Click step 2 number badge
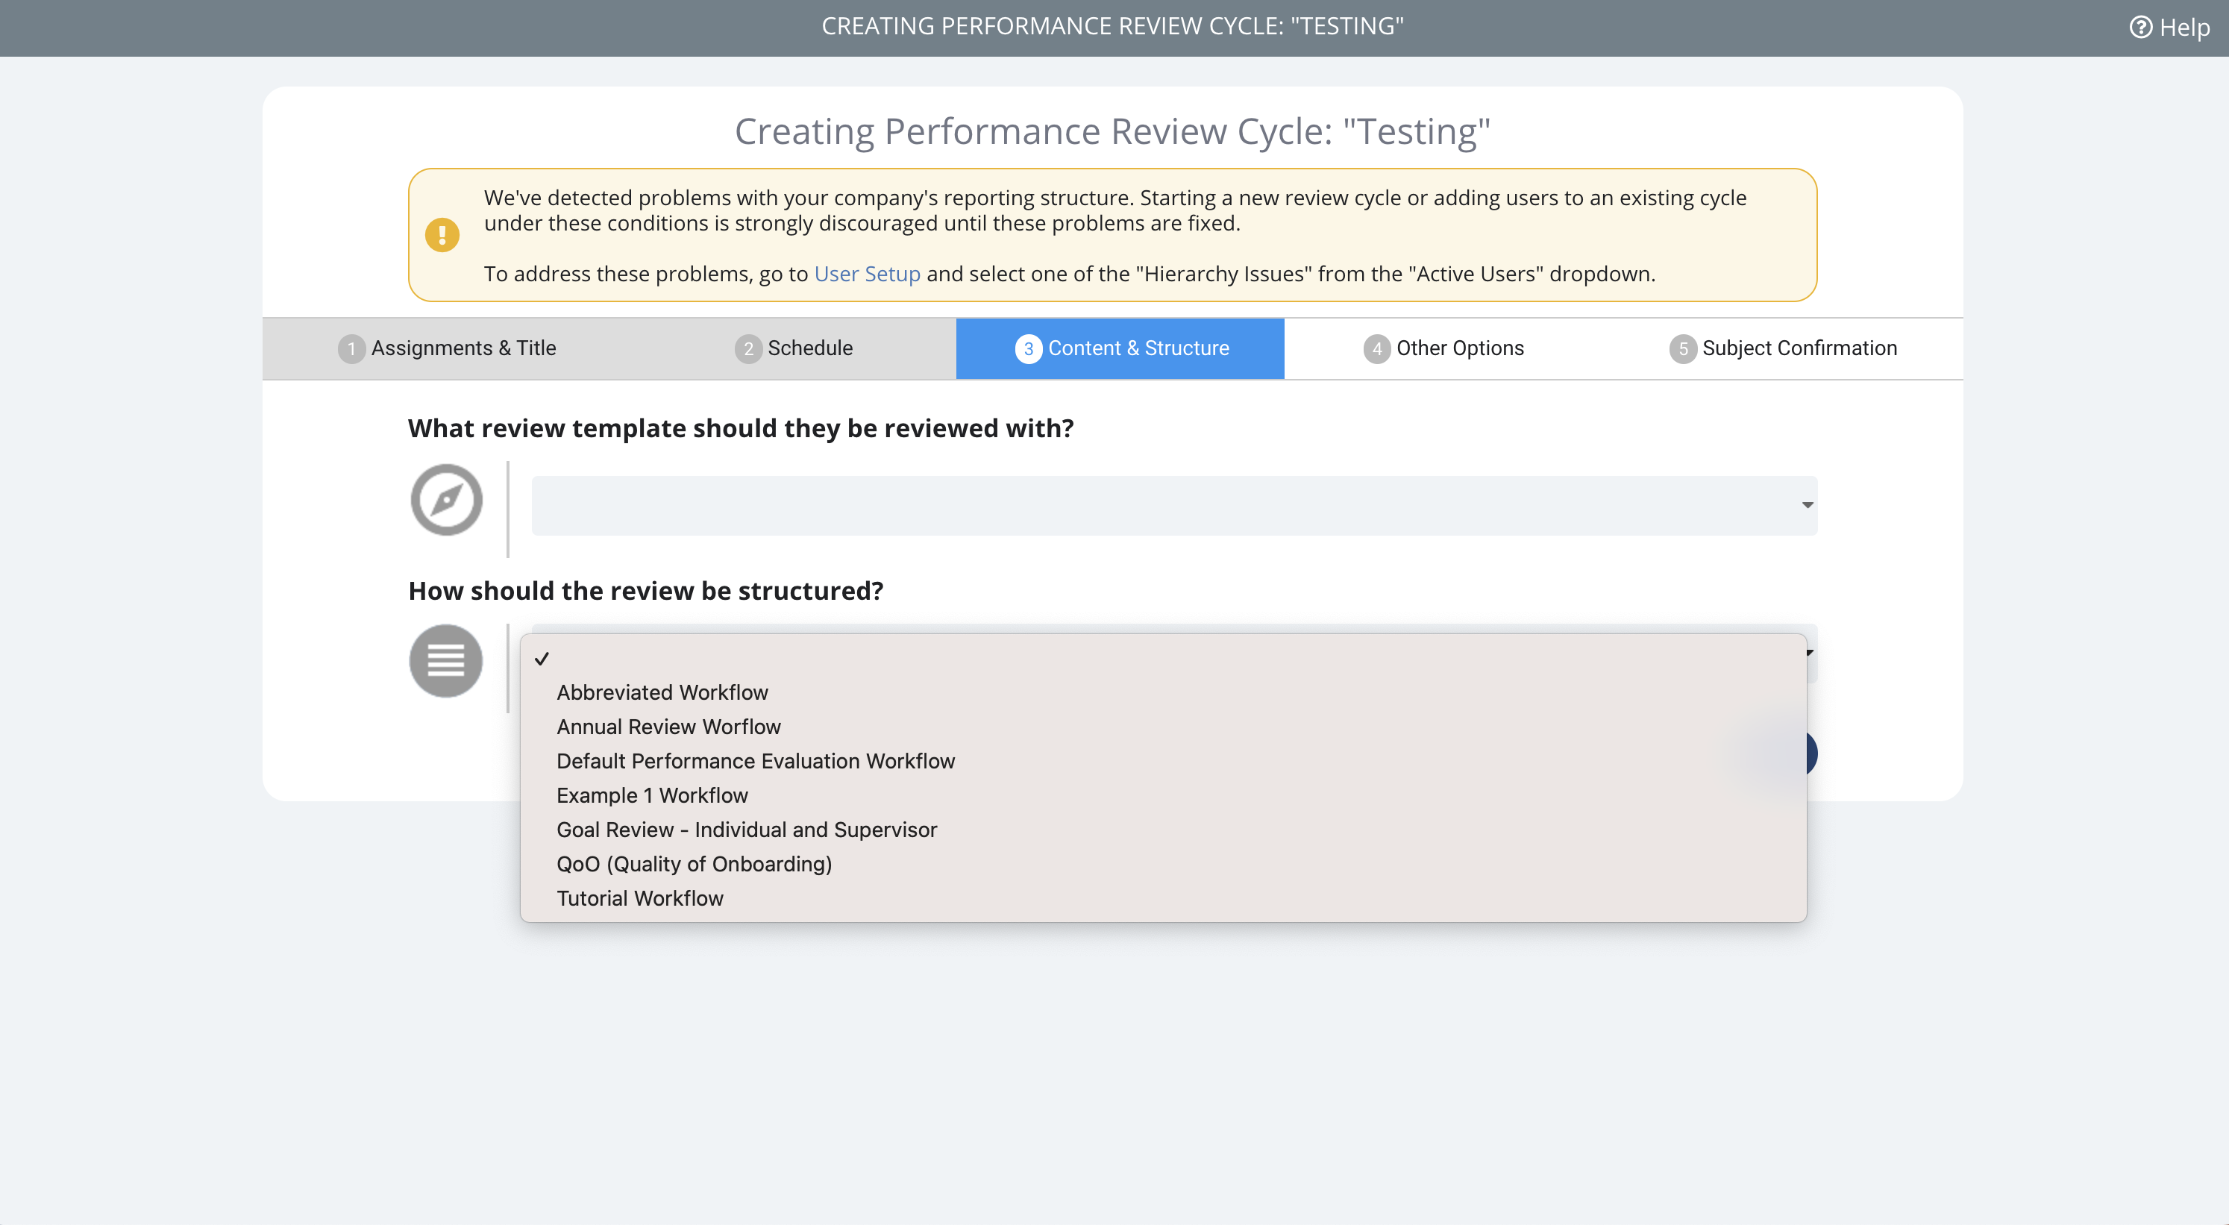 click(748, 348)
